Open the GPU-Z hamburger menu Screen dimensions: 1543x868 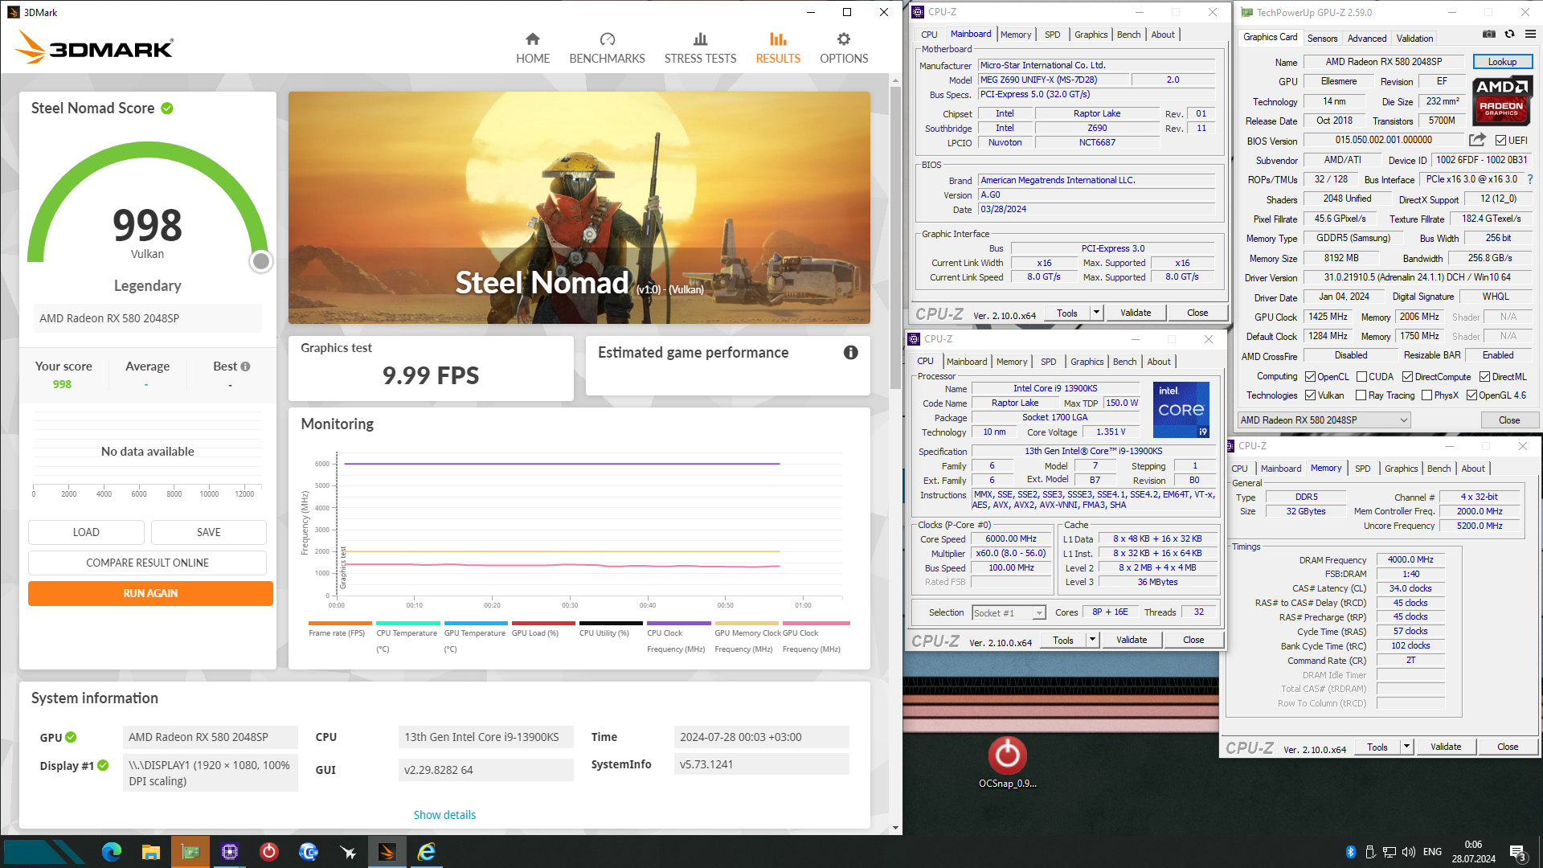pyautogui.click(x=1530, y=34)
